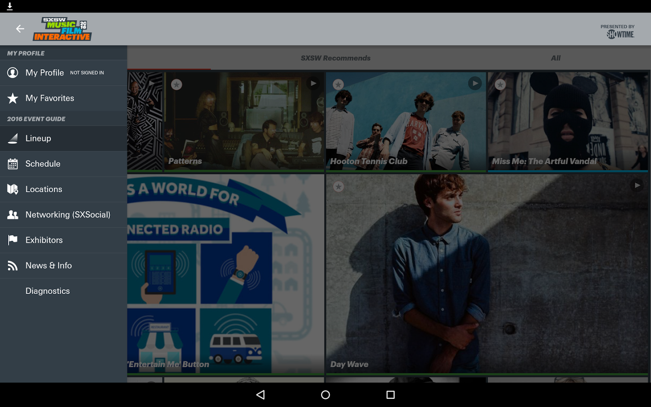Tap the Exhibitors flag icon
This screenshot has height=407, width=651.
13,240
